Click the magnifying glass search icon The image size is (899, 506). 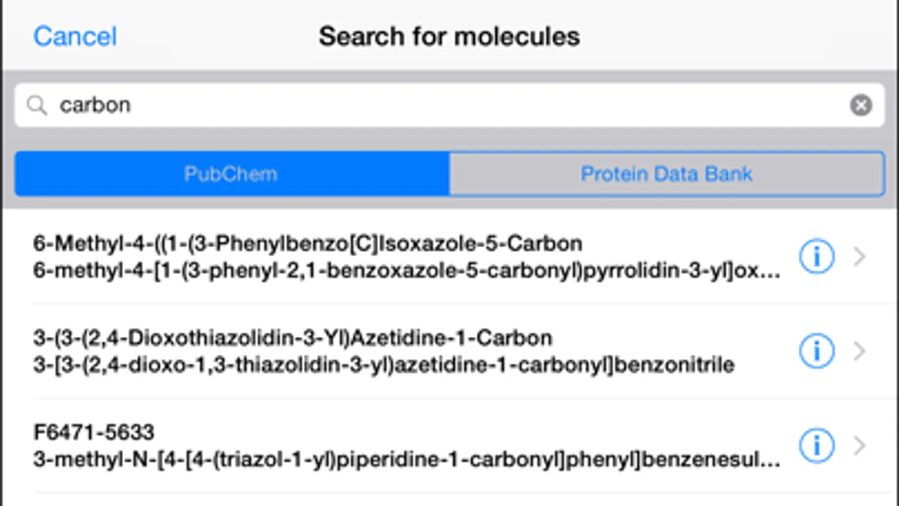(x=37, y=105)
